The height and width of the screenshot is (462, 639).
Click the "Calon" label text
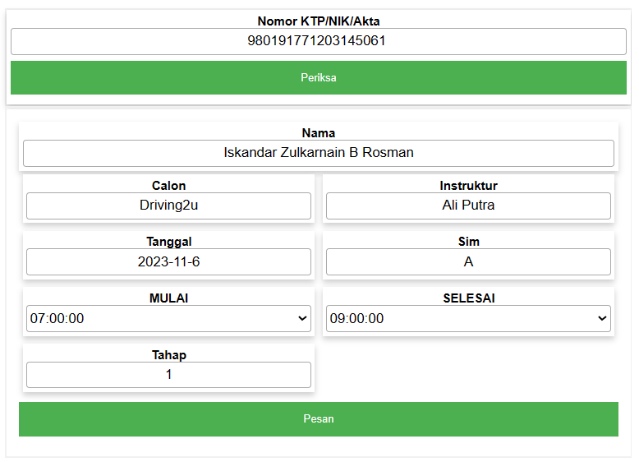(168, 186)
